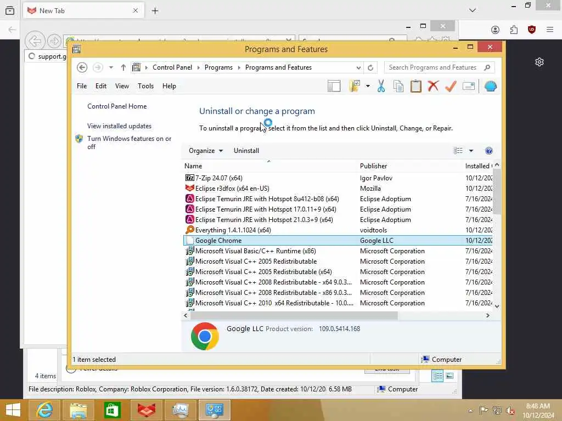This screenshot has width=562, height=421.
Task: Click the Windows Start button
Action: (13, 410)
